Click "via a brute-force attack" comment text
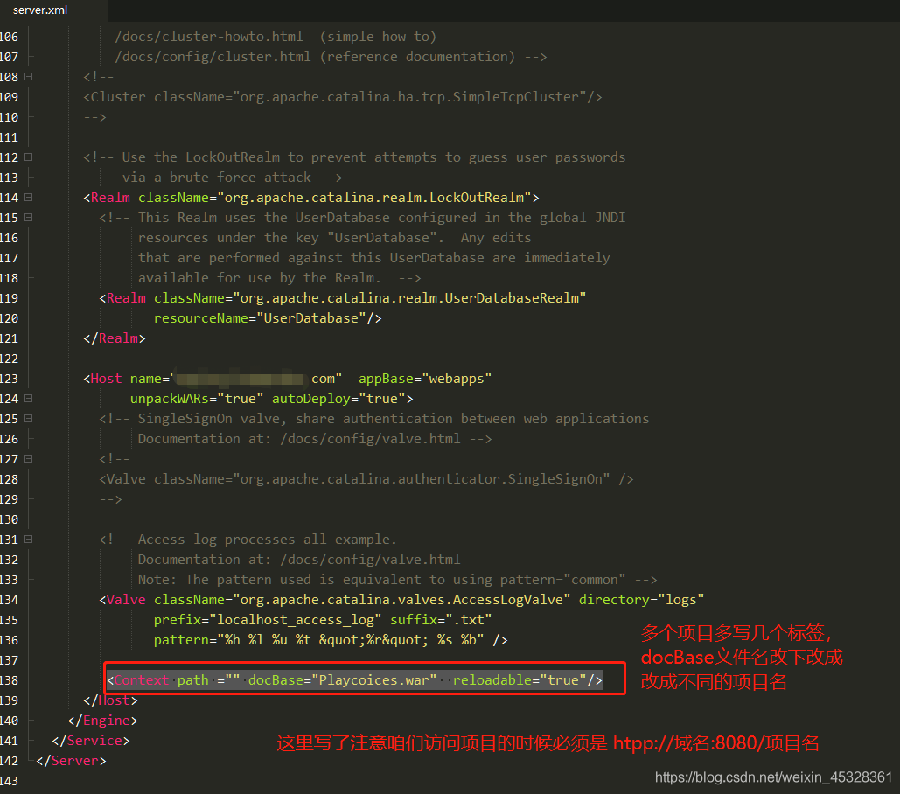 [216, 178]
